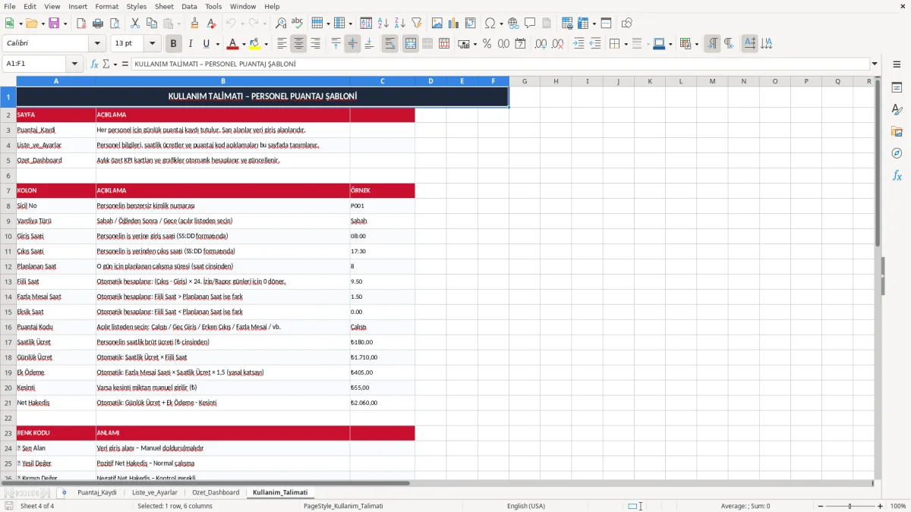Toggle Print Preview
The image size is (911, 512).
pyautogui.click(x=114, y=24)
